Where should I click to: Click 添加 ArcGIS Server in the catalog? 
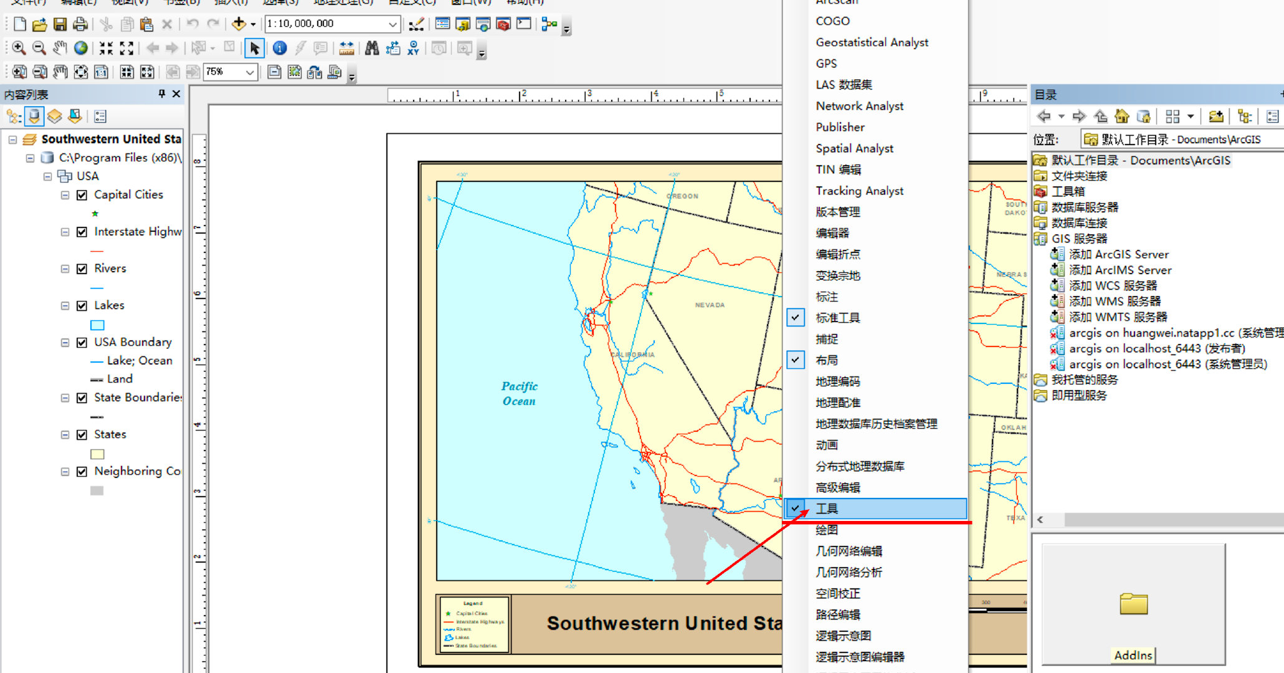click(1118, 254)
